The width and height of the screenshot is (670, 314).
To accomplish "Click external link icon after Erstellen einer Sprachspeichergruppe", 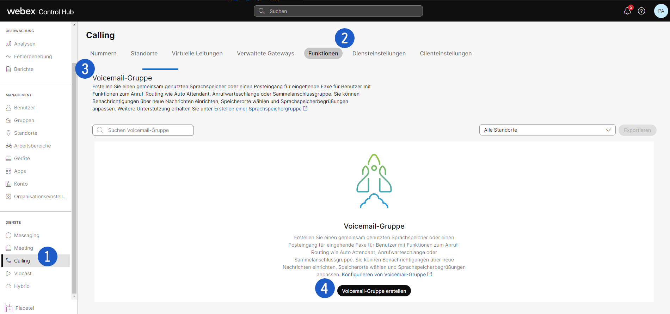I will [305, 109].
